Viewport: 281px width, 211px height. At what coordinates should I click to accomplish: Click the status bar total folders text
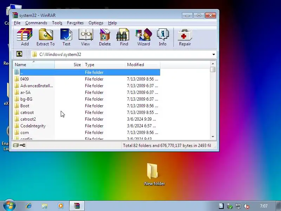[167, 146]
